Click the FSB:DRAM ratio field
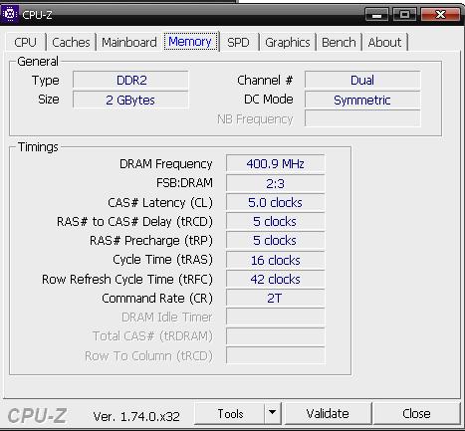The width and height of the screenshot is (465, 431). pos(275,183)
